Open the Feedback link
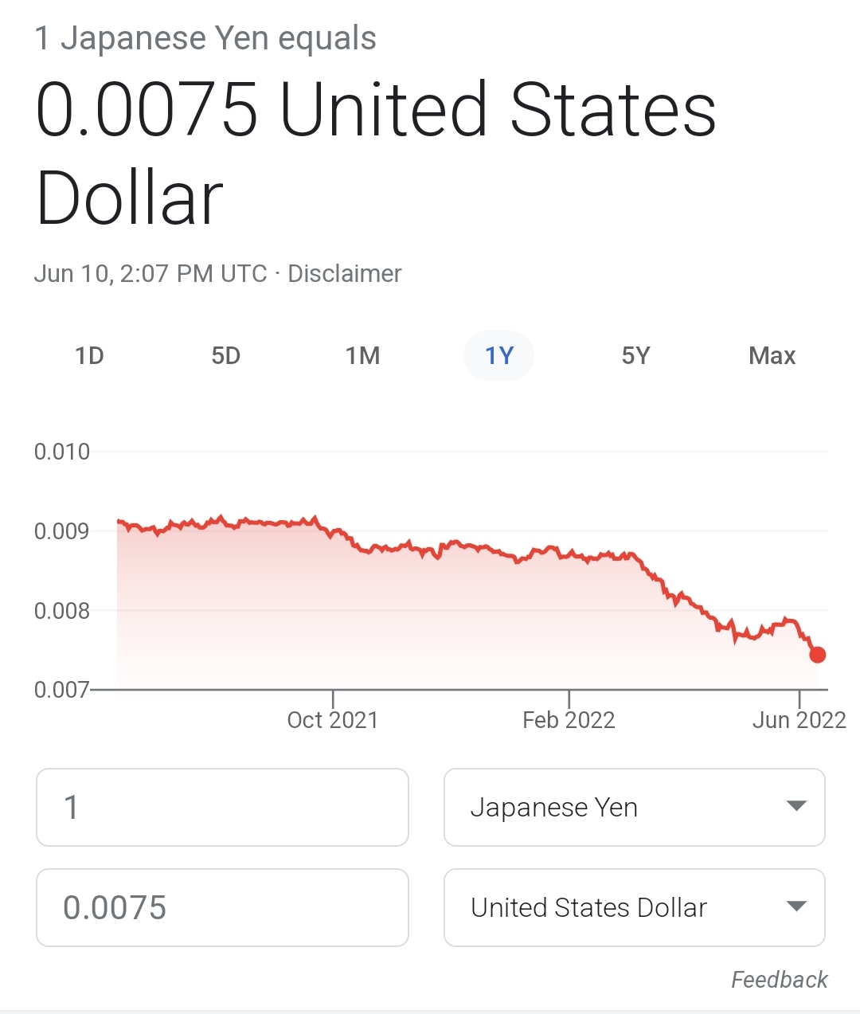The height and width of the screenshot is (1014, 860). [x=780, y=979]
